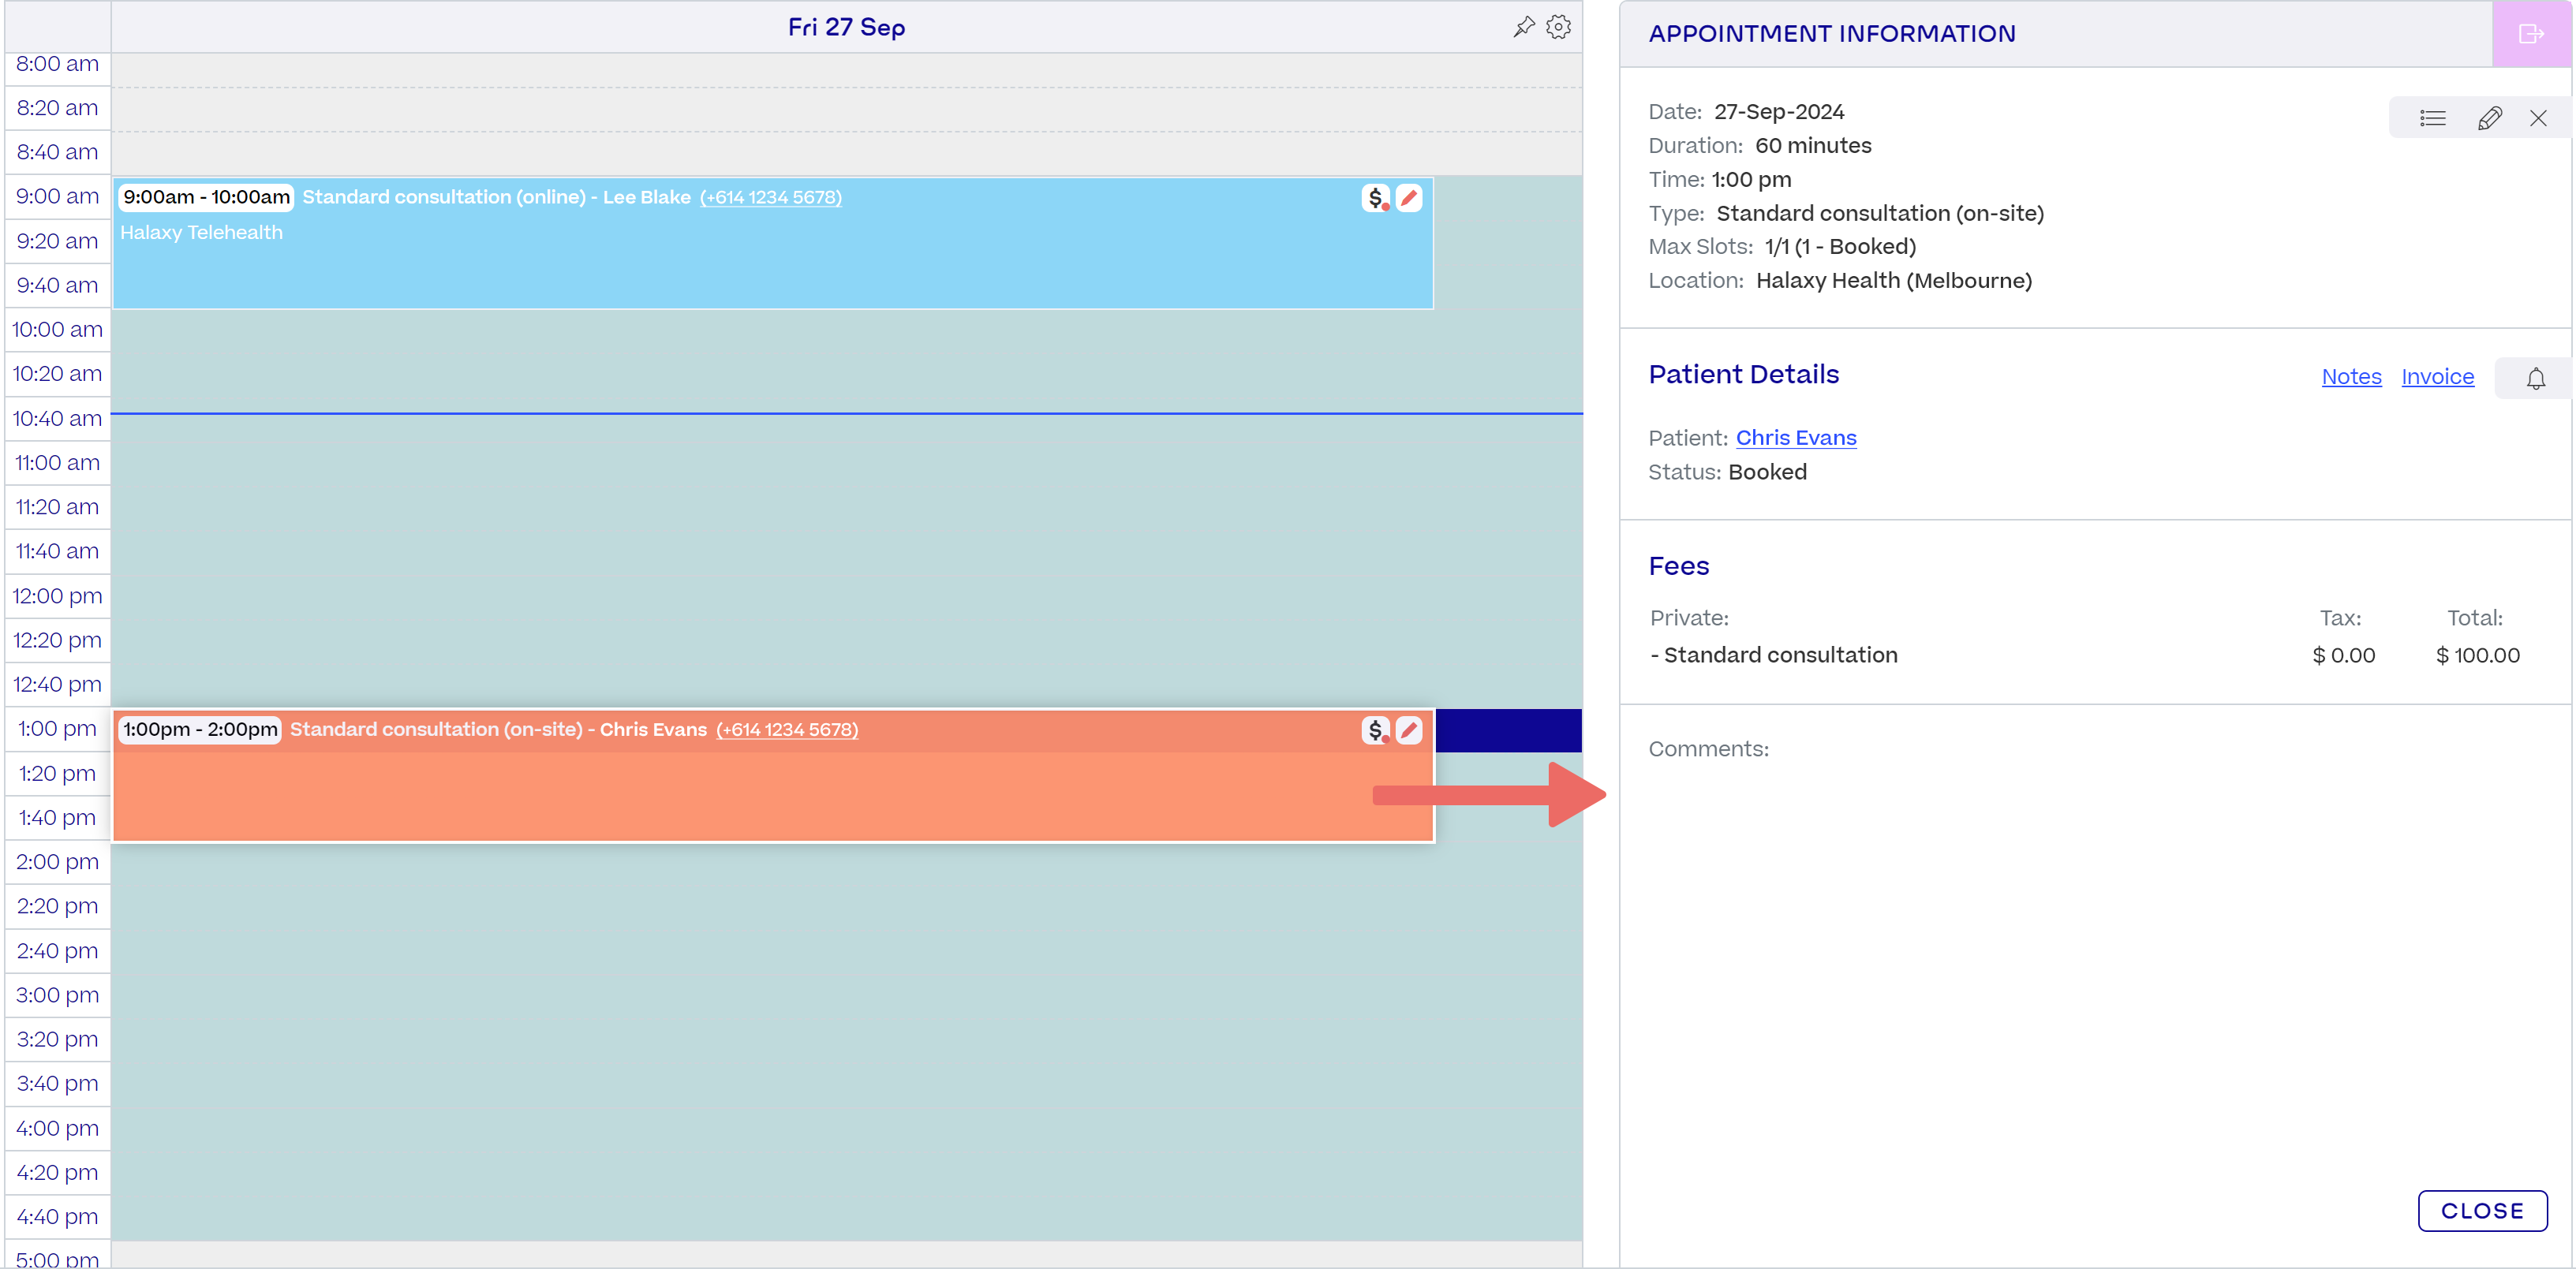The width and height of the screenshot is (2576, 1269).
Task: Click the Fri 27 Sep date header
Action: [846, 27]
